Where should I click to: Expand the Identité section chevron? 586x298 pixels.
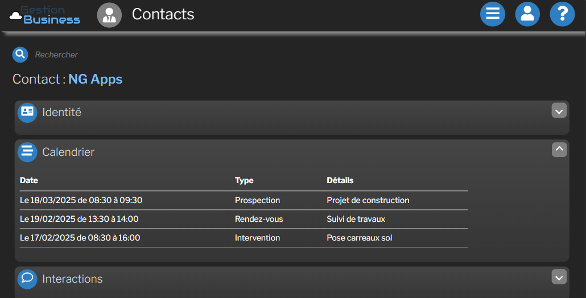559,111
